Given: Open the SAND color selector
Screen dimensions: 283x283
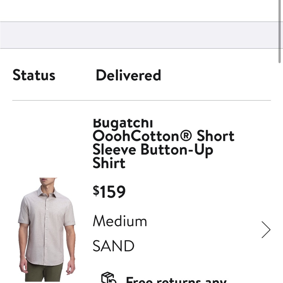Looking at the screenshot, I should [113, 245].
